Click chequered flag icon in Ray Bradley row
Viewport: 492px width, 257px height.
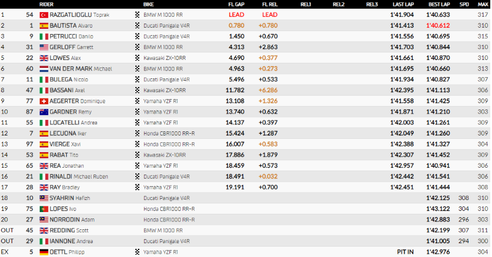click(137, 187)
